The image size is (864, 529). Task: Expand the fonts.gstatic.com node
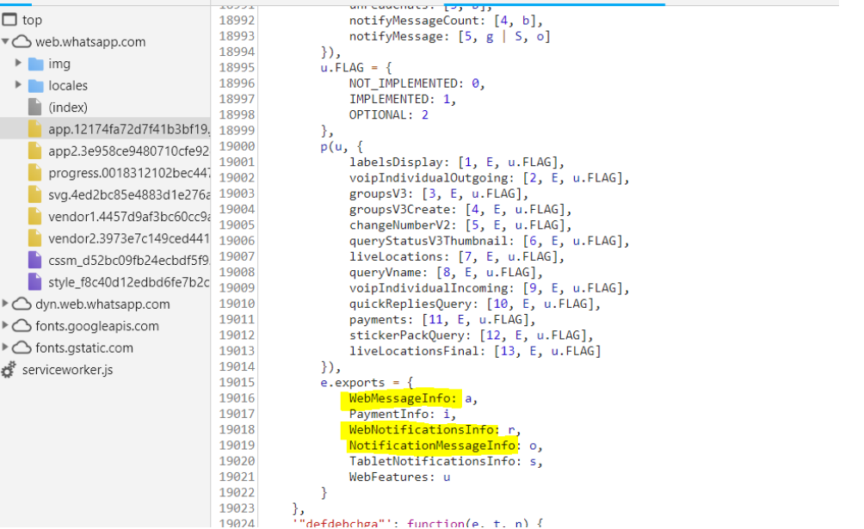tap(5, 348)
